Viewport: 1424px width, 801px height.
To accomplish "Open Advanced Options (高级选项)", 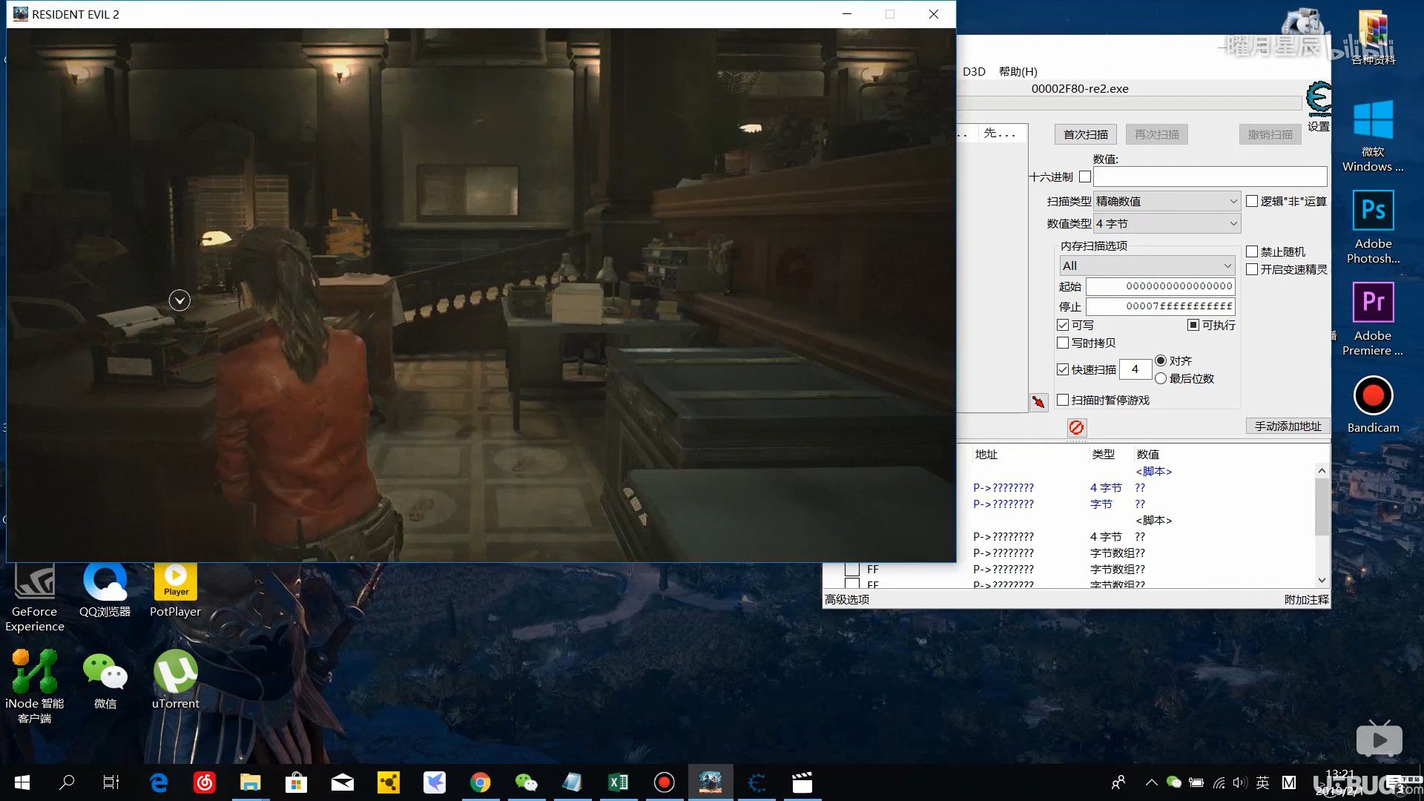I will tap(847, 599).
